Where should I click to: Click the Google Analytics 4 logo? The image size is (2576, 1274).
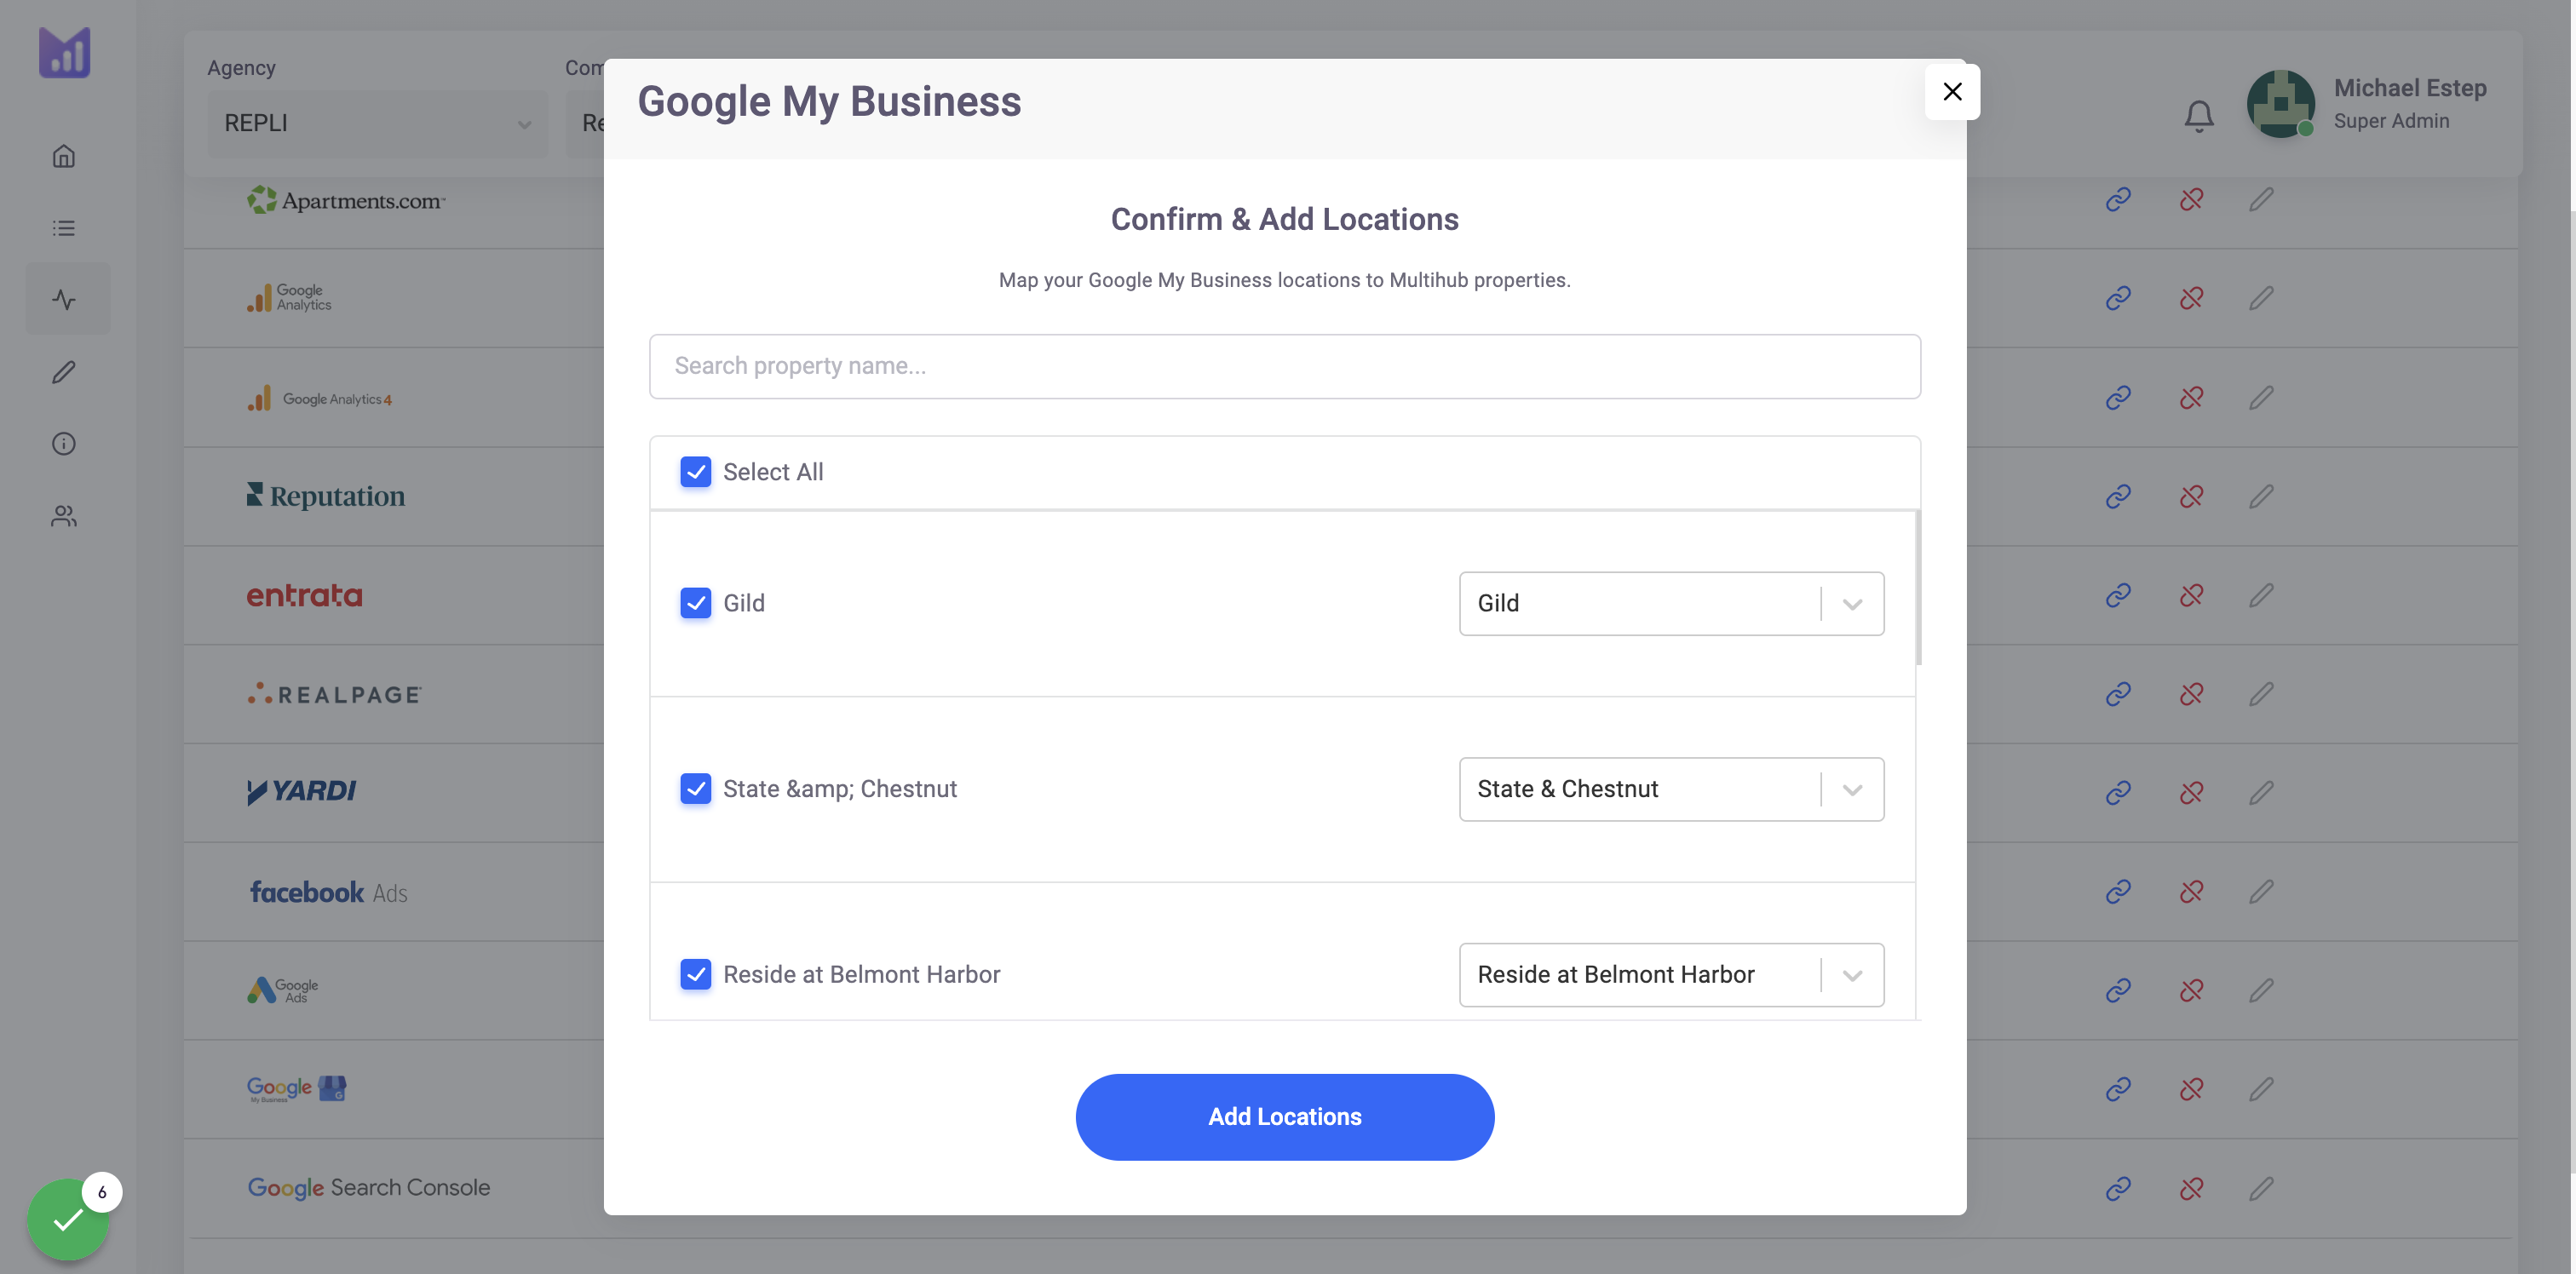pyautogui.click(x=319, y=398)
